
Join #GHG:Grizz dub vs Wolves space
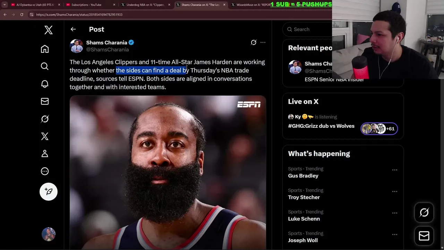[321, 126]
